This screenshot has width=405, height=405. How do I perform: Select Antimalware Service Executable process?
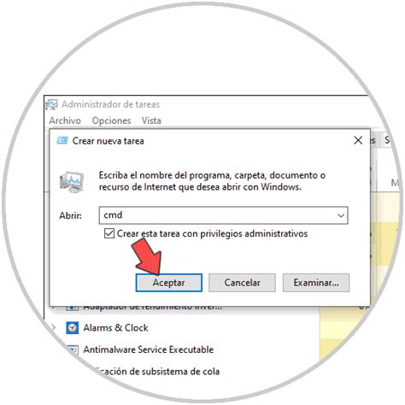click(149, 349)
